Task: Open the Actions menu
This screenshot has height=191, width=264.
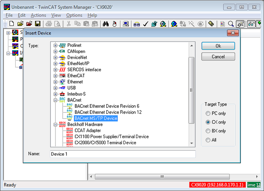Action: coord(38,15)
